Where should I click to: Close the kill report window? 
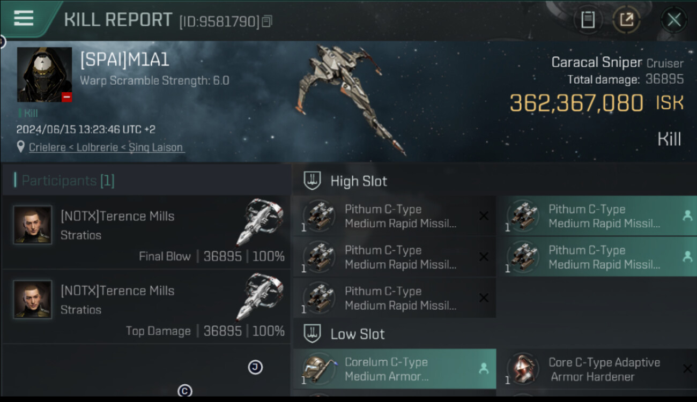tap(674, 20)
